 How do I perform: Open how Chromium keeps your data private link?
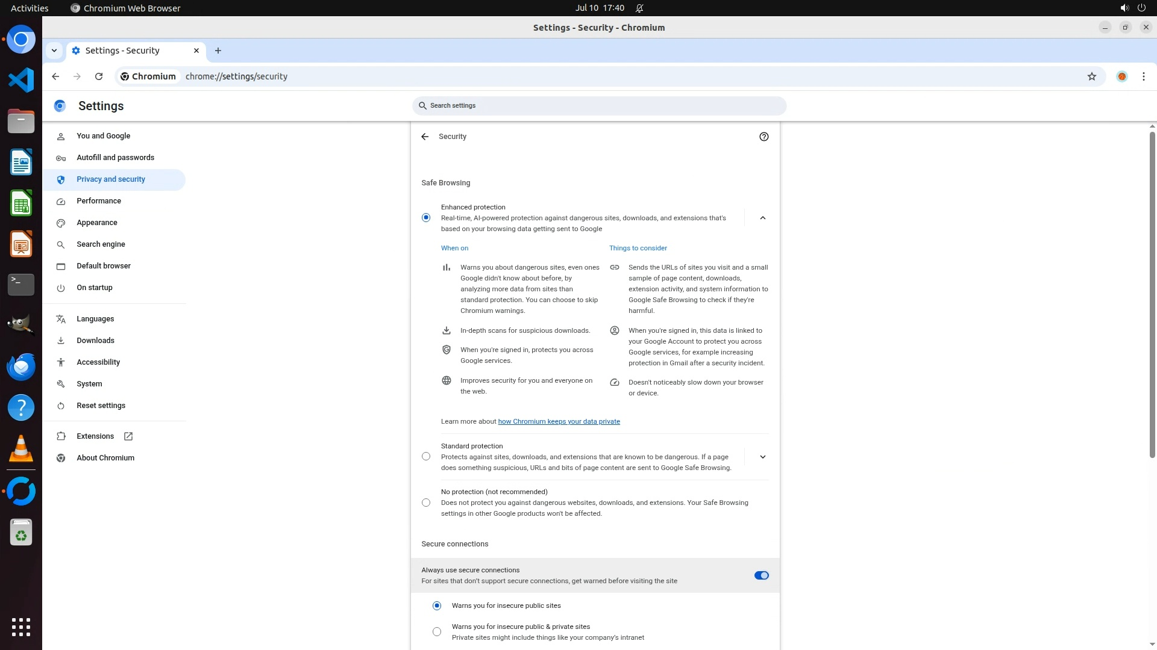pyautogui.click(x=559, y=421)
